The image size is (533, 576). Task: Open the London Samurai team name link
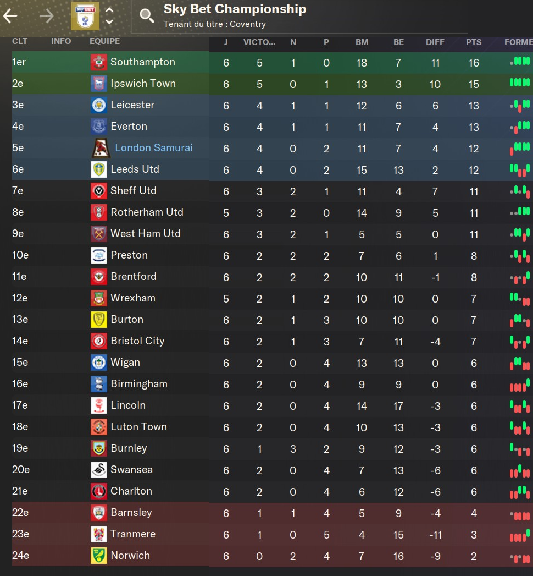coord(154,148)
